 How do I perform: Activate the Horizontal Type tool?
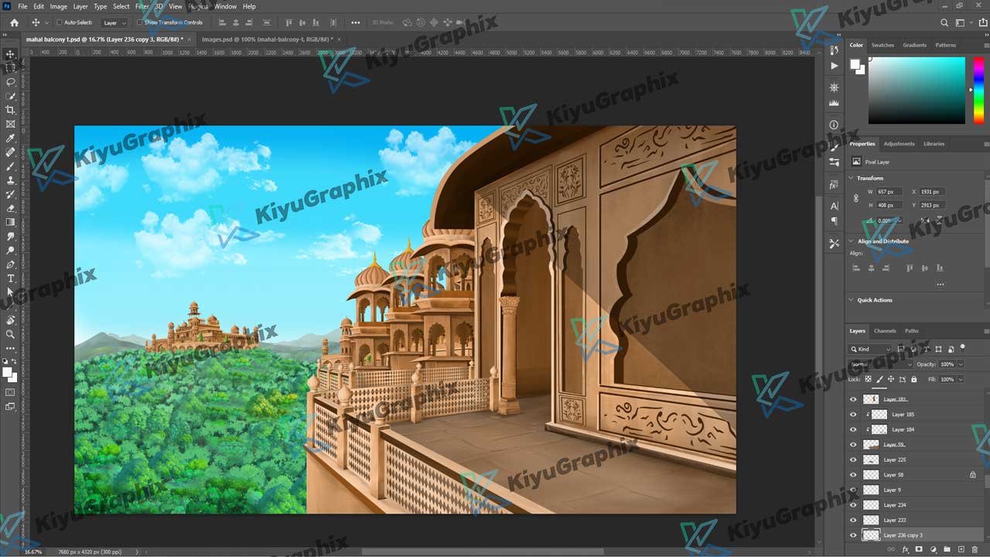click(x=11, y=278)
